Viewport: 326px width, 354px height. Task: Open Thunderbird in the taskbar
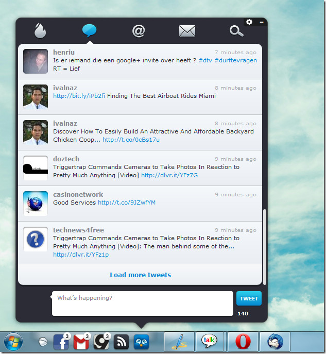point(275,342)
